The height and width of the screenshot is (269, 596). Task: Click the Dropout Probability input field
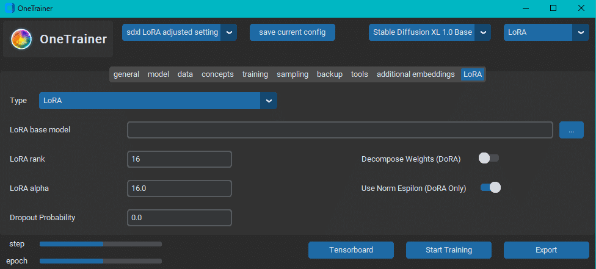[180, 218]
